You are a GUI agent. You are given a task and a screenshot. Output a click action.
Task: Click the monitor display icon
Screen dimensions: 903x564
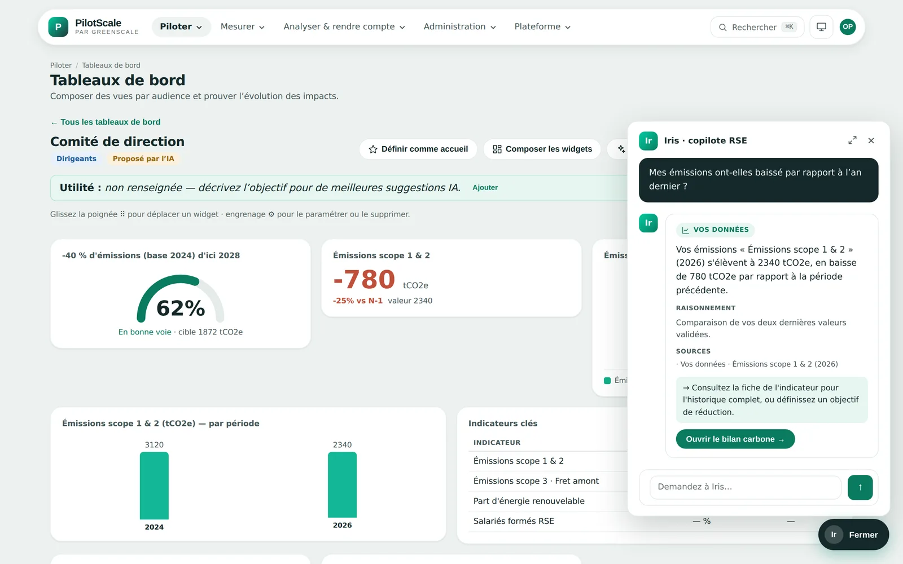coord(822,27)
